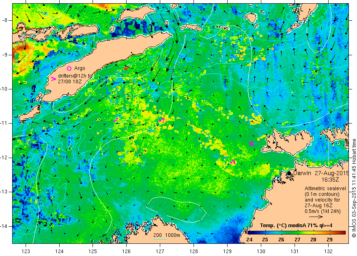Click the '(0.1m contours)' caption line

coord(322,194)
